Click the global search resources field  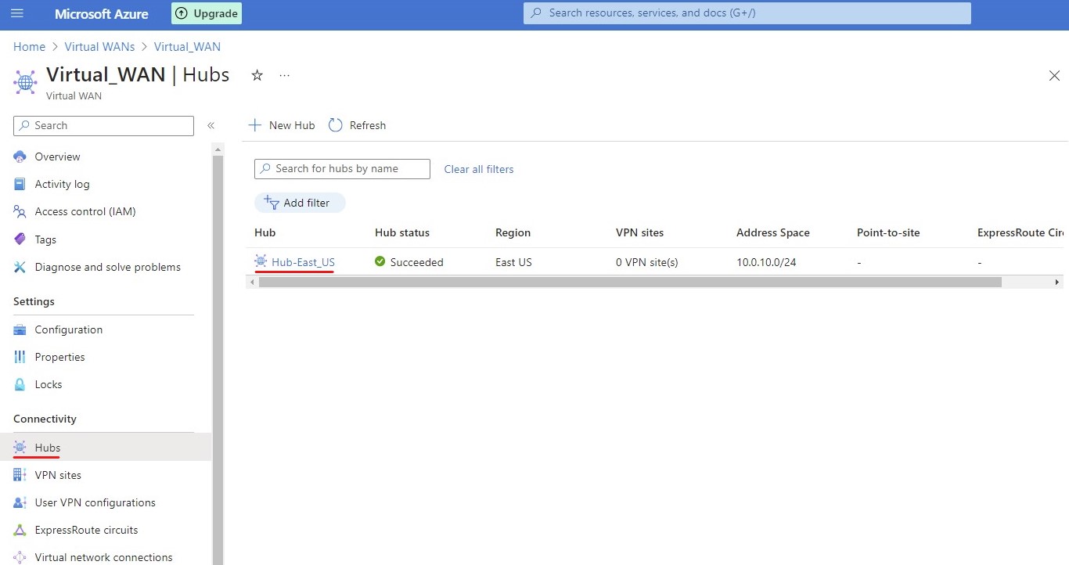[747, 13]
